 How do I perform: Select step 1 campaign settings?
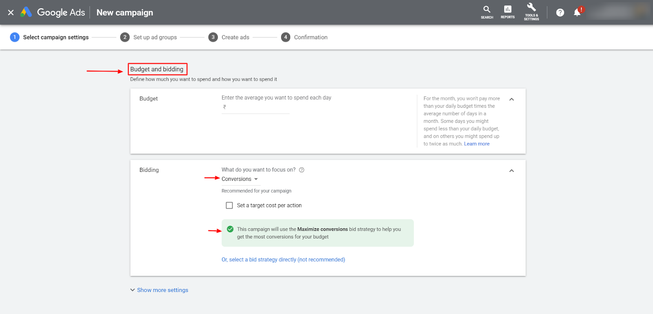coord(49,37)
